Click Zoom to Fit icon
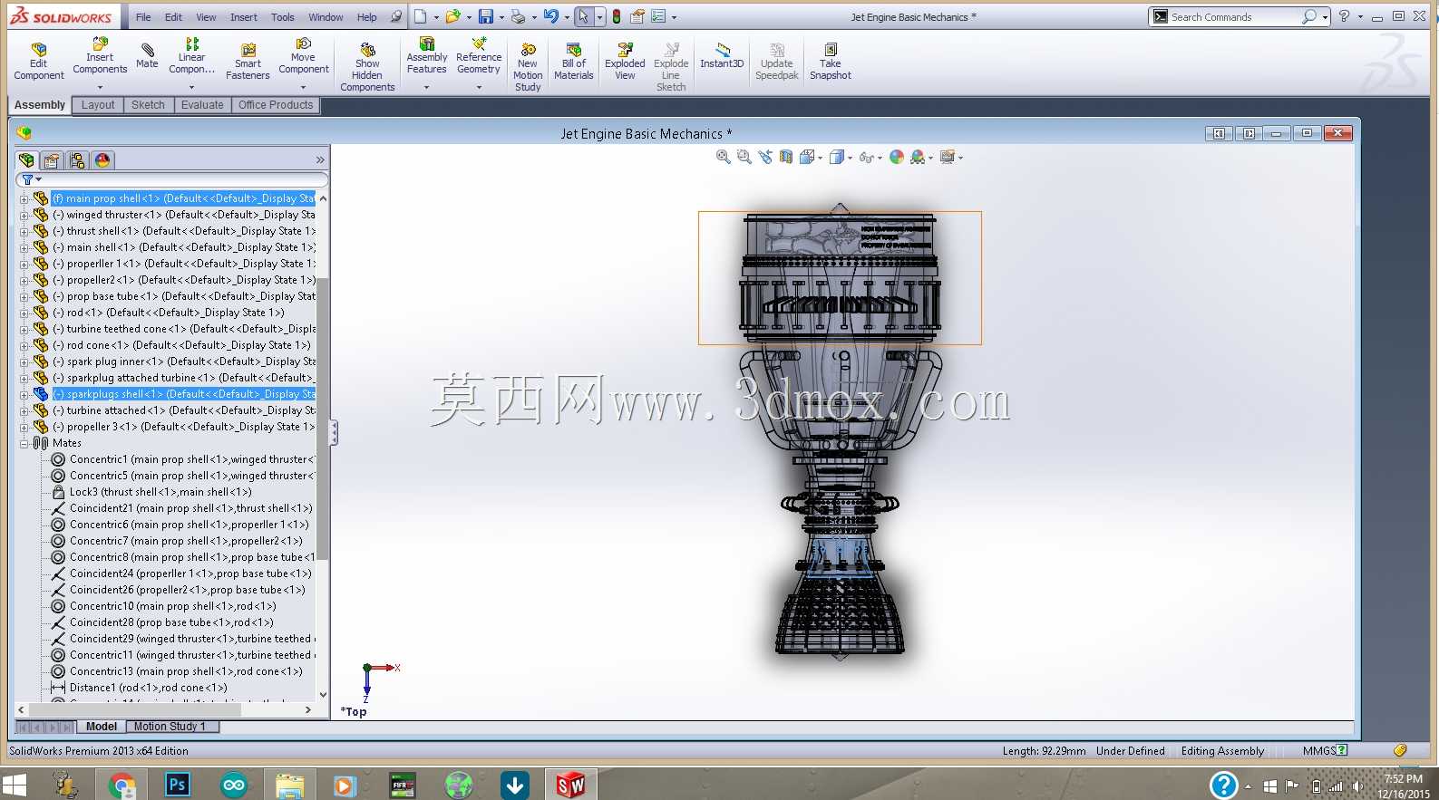Image resolution: width=1439 pixels, height=800 pixels. [724, 157]
